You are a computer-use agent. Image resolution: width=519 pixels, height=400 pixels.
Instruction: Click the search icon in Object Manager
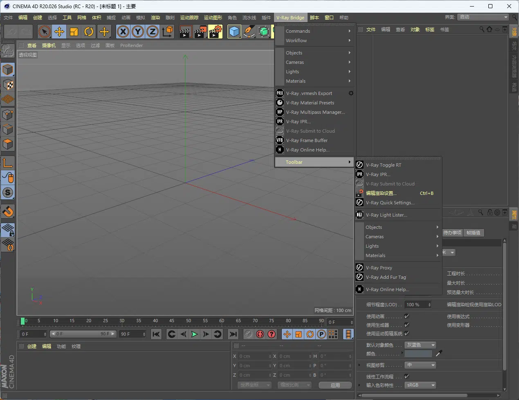(482, 29)
